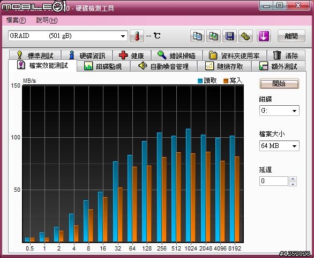The height and width of the screenshot is (258, 314).
Task: Click the orange write bar at 512
Action: (178, 197)
